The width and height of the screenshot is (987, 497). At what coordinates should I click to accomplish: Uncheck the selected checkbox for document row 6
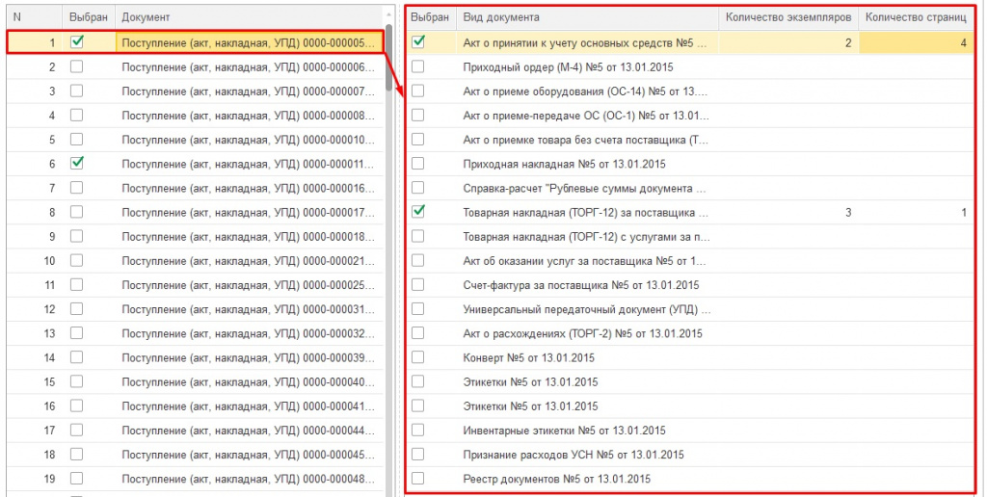(77, 163)
